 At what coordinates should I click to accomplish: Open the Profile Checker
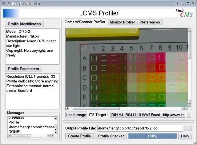[111, 136]
